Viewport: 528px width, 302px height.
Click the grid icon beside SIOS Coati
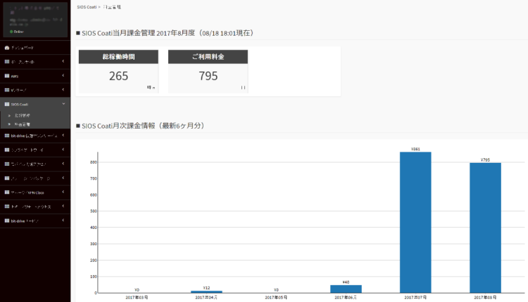(x=7, y=104)
